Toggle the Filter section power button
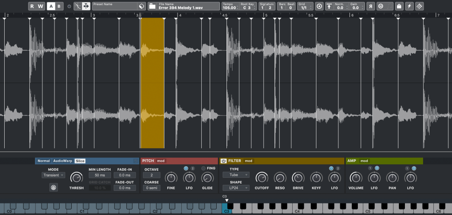The height and width of the screenshot is (215, 452). [x=223, y=161]
